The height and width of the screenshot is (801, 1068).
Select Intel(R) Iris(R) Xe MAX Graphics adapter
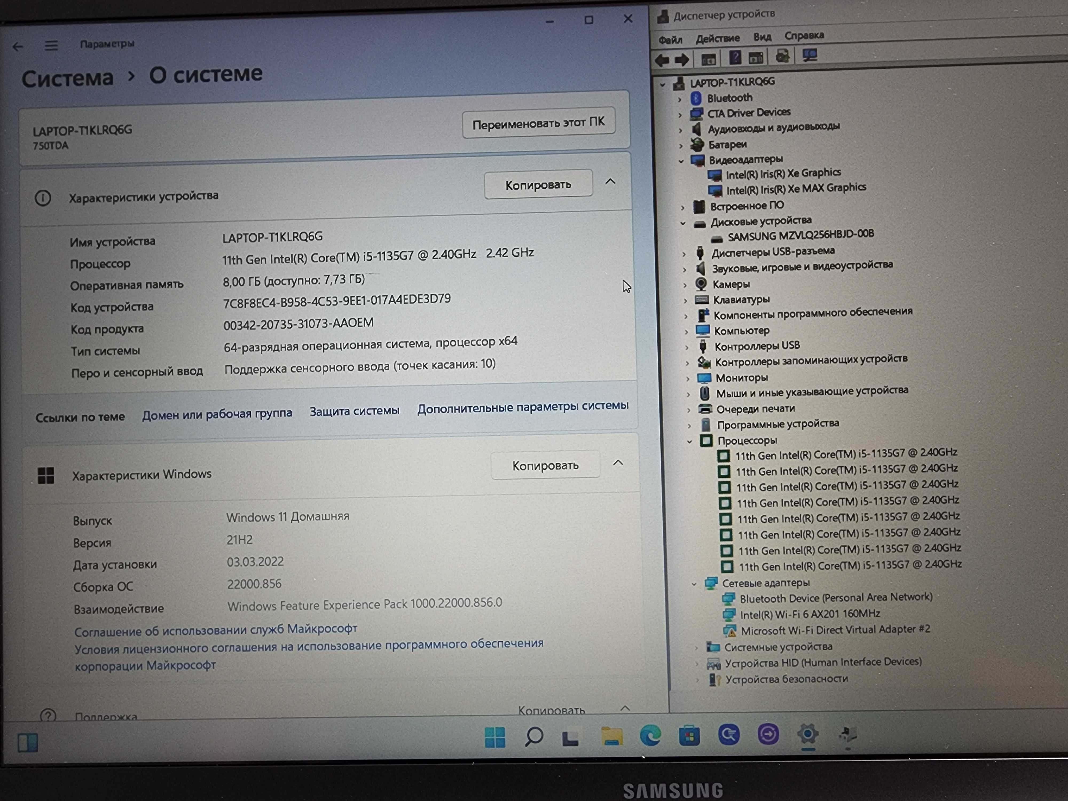796,189
